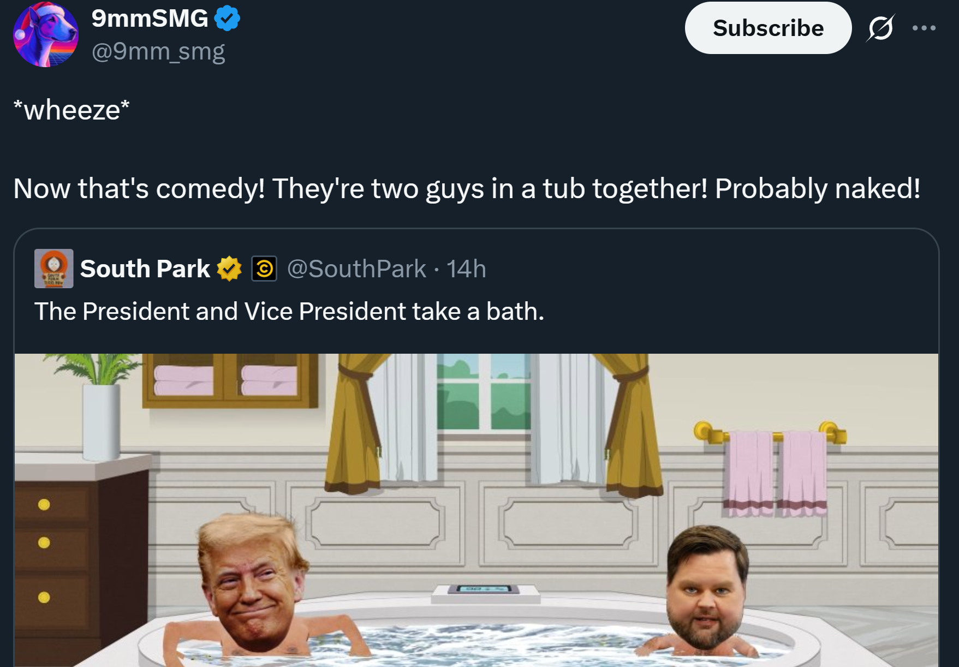The height and width of the screenshot is (667, 959).
Task: Open the three-dot more options menu
Action: (924, 28)
